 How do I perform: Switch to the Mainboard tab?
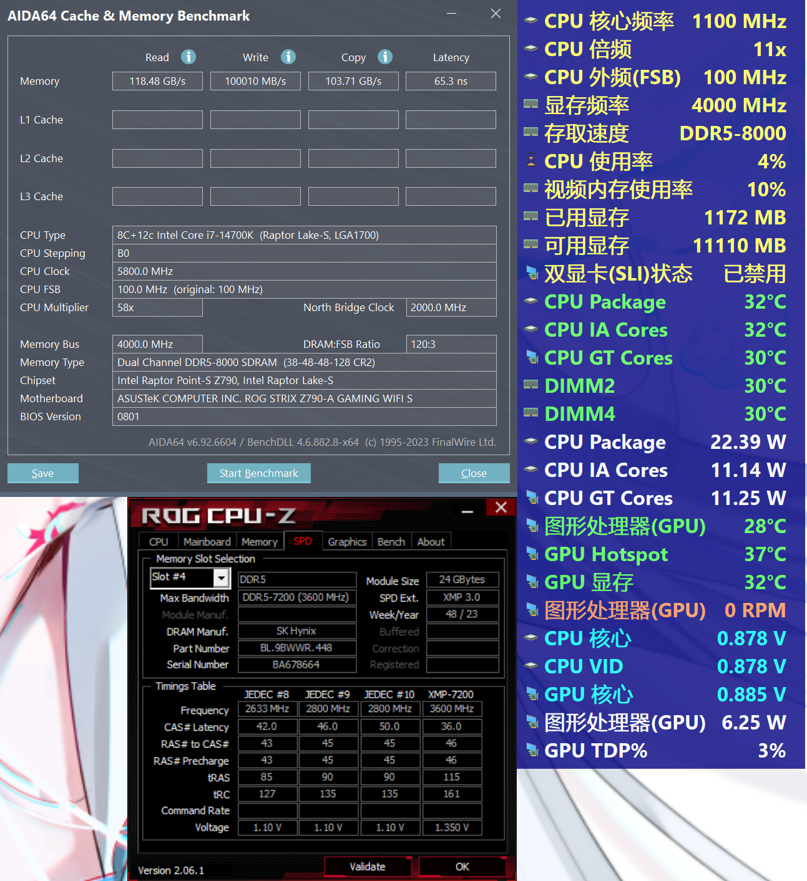(207, 541)
